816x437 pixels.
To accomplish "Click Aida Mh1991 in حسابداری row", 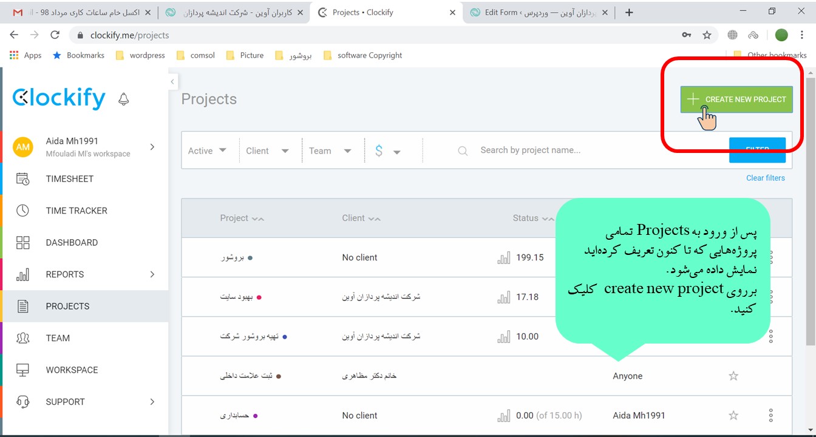I will tap(639, 416).
